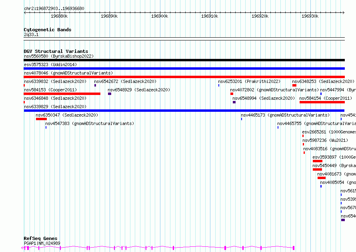Click nsv6548994 (Sedlazeck2020) label

[x=264, y=98]
